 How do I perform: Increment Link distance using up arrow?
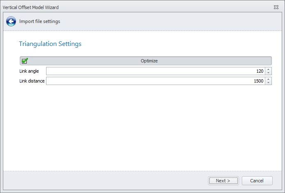coord(269,79)
